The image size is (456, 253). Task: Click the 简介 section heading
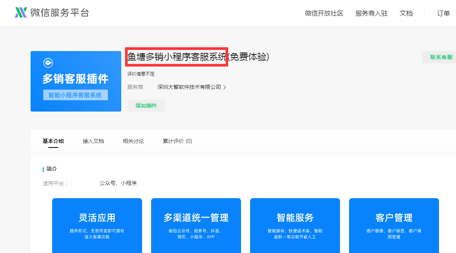coord(52,169)
